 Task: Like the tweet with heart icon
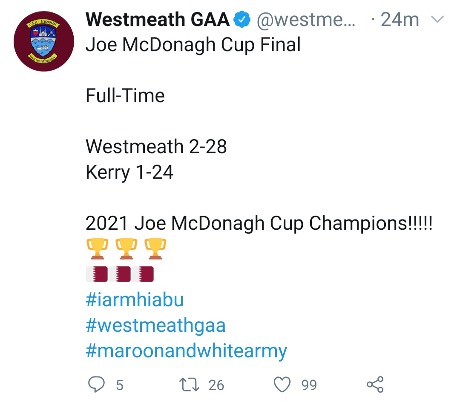tap(282, 385)
